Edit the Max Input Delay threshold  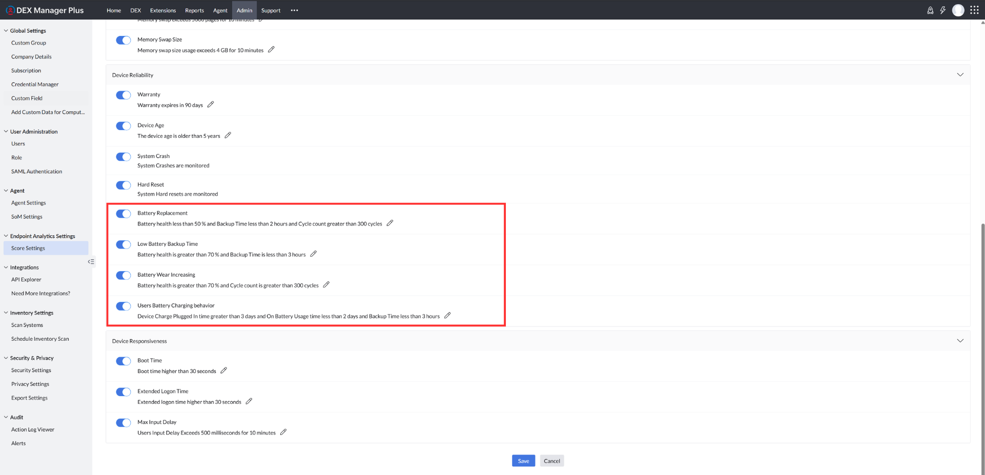click(x=283, y=432)
